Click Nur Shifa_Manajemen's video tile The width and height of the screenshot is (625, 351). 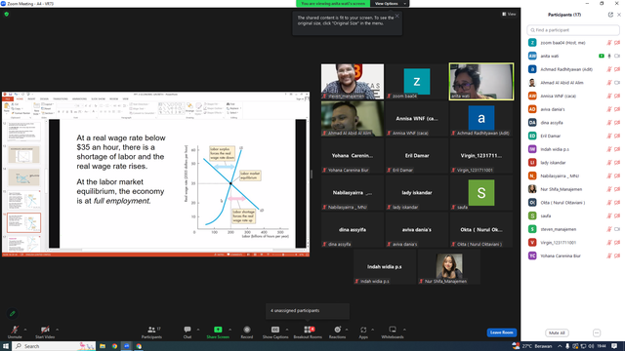[x=449, y=266]
